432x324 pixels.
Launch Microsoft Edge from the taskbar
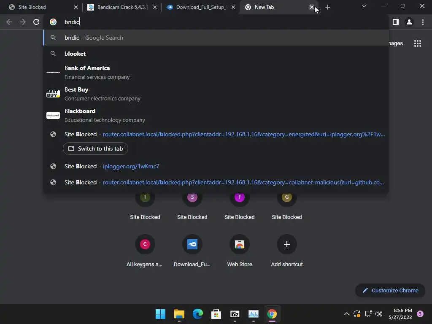pyautogui.click(x=197, y=314)
